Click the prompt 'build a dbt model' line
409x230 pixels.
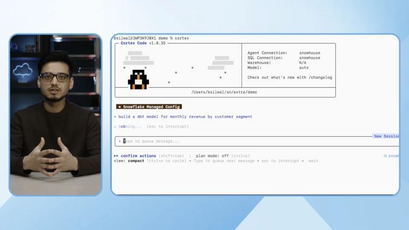tap(183, 117)
